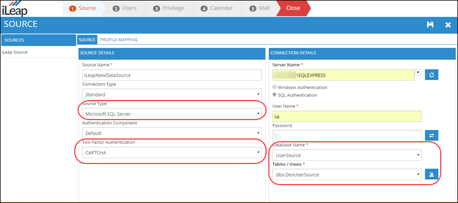Screen dimensions: 458x203
Task: Refresh the server name list
Action: click(431, 75)
